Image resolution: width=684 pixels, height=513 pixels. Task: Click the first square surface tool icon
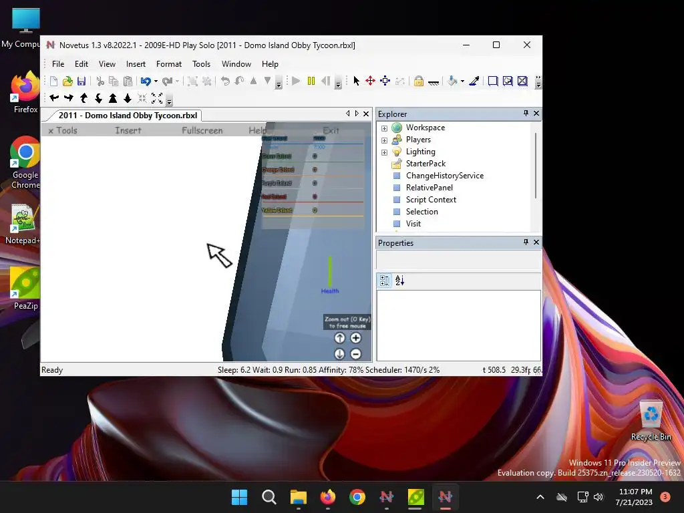pyautogui.click(x=493, y=81)
